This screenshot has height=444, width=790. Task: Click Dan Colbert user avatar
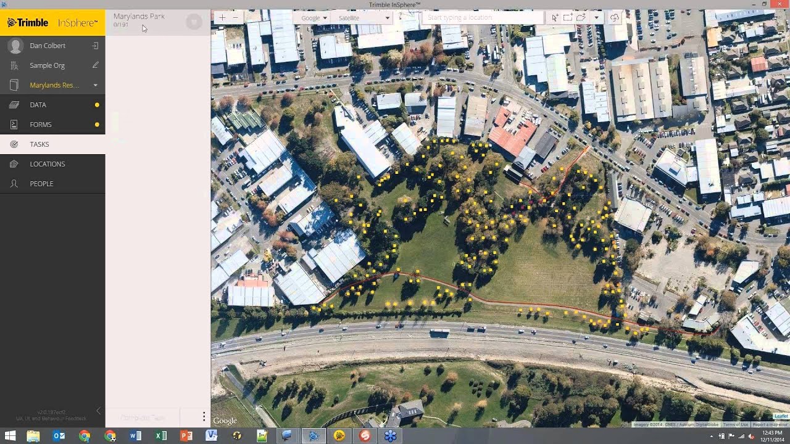click(x=15, y=46)
